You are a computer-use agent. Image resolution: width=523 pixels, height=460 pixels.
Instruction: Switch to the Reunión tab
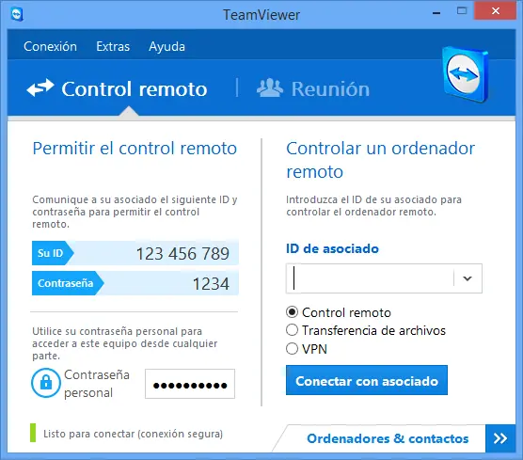313,88
